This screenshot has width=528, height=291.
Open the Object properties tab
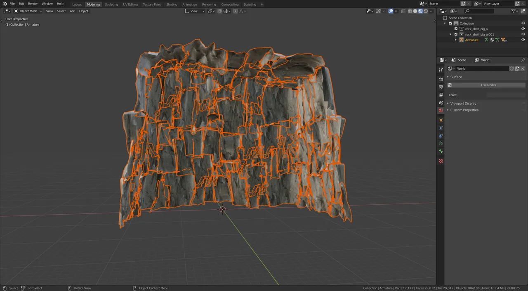point(441,120)
